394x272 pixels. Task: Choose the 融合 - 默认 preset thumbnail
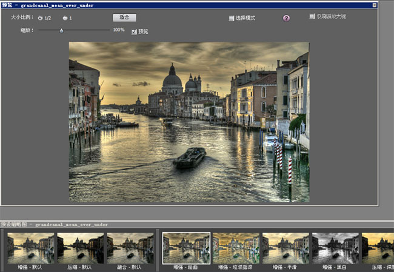pyautogui.click(x=130, y=248)
